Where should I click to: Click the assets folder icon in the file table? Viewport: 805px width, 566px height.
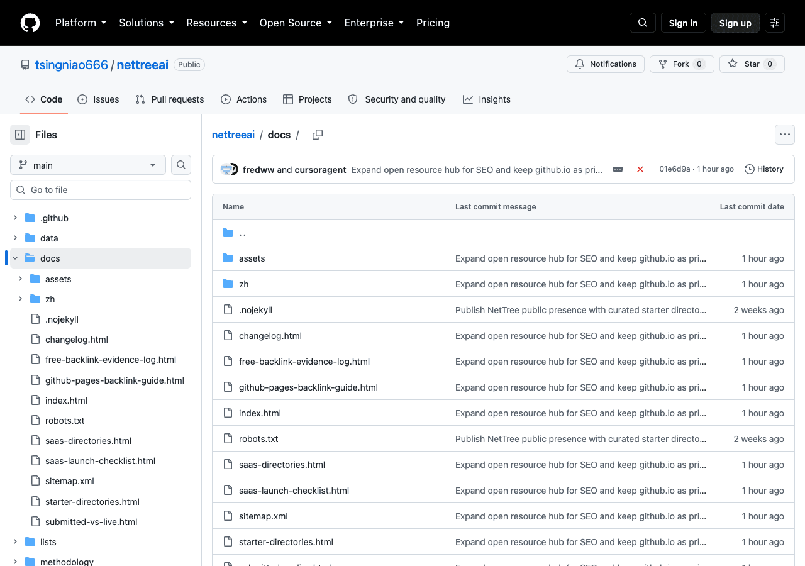point(228,258)
